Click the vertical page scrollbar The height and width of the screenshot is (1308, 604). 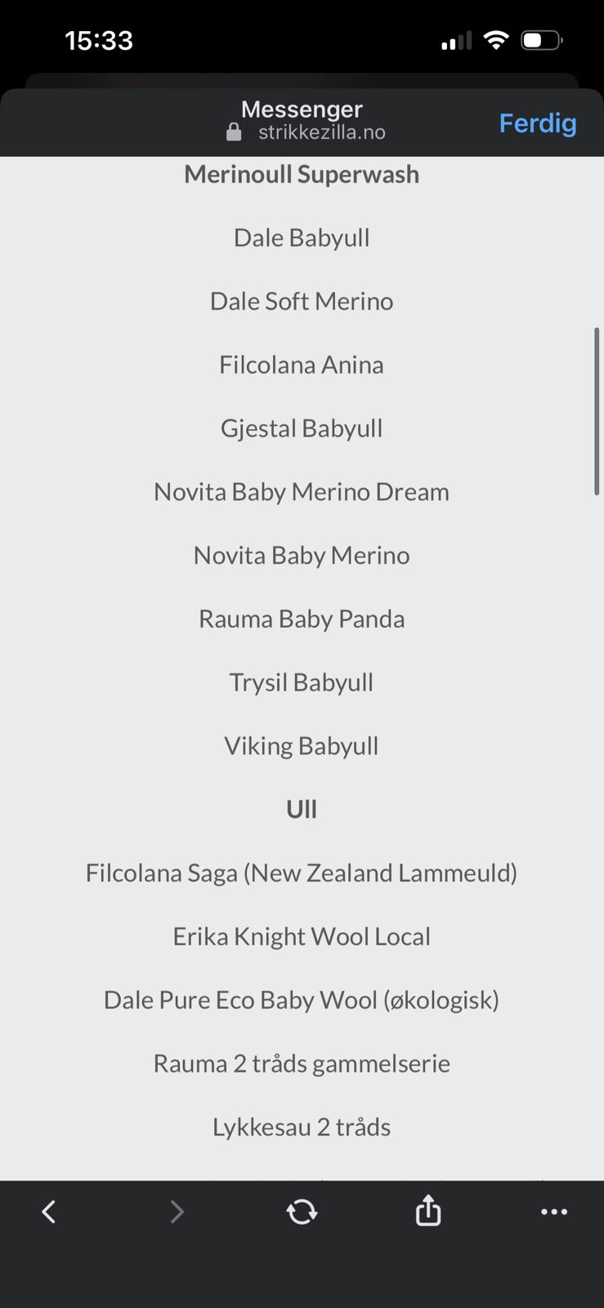click(597, 411)
